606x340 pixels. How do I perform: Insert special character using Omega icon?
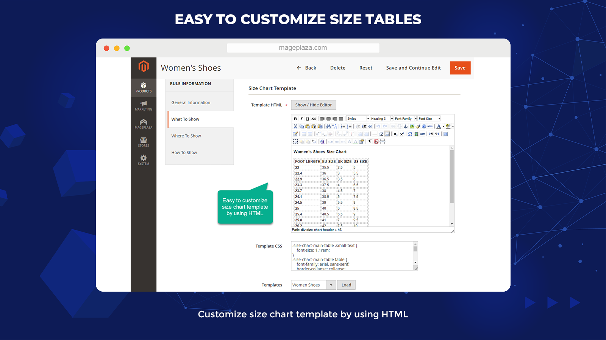pos(410,134)
